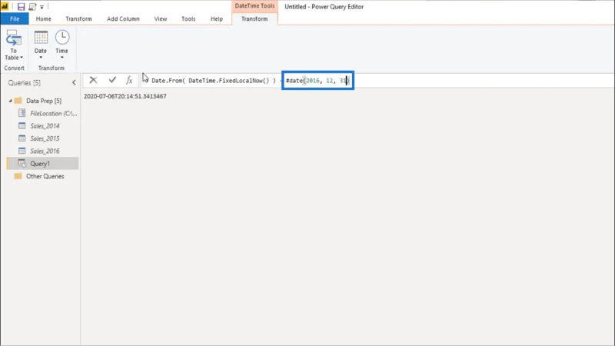Click the Queries [5] pane header
This screenshot has height=346, width=615.
tap(25, 83)
